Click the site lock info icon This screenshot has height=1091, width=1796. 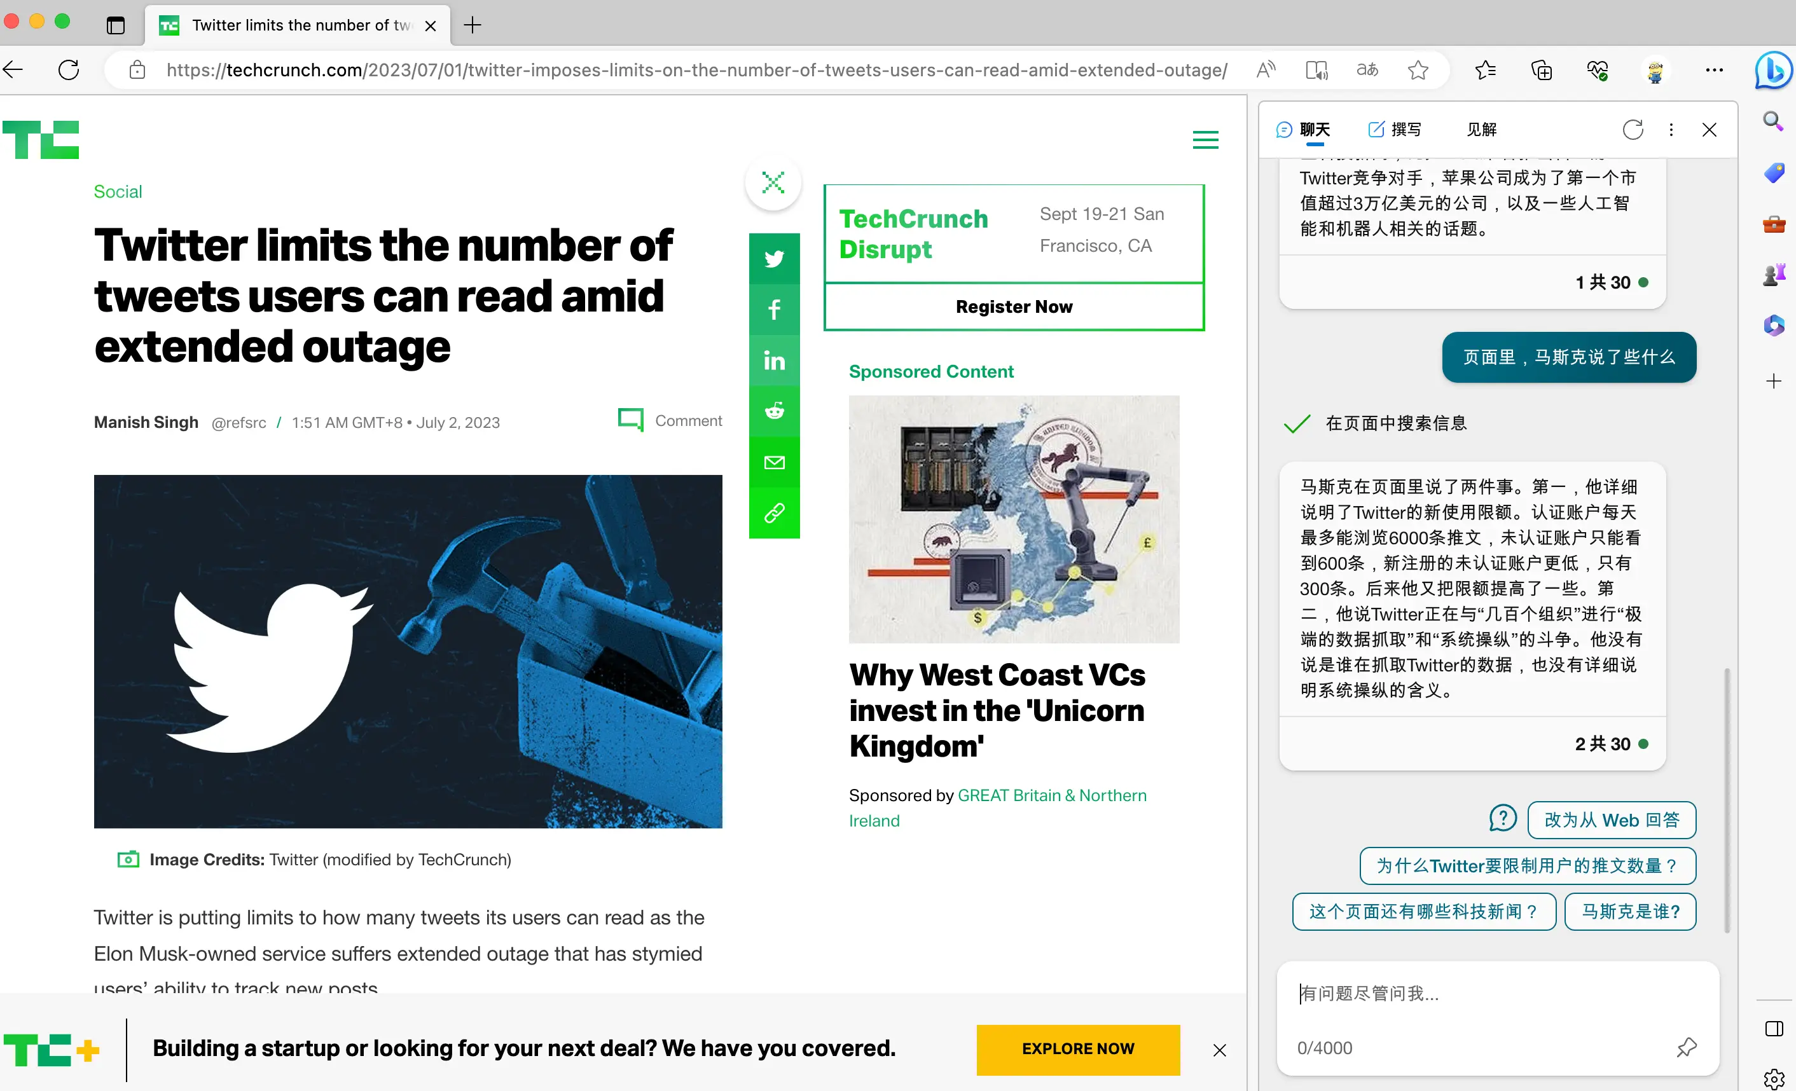click(x=137, y=70)
